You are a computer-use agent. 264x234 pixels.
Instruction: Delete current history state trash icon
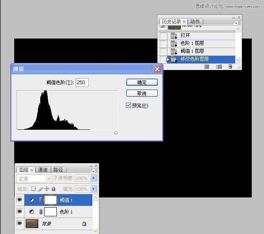(x=230, y=66)
